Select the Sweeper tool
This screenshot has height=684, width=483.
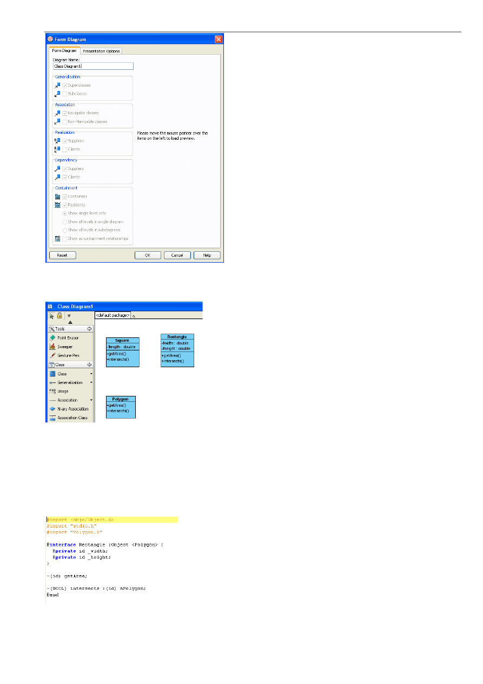click(65, 347)
